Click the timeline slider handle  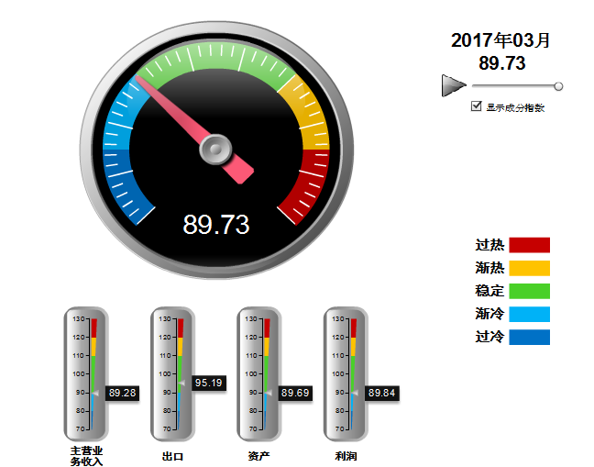pos(558,86)
